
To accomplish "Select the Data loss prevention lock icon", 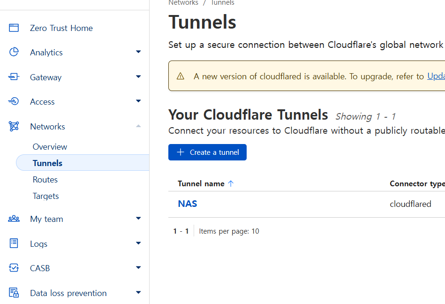I will tap(14, 292).
